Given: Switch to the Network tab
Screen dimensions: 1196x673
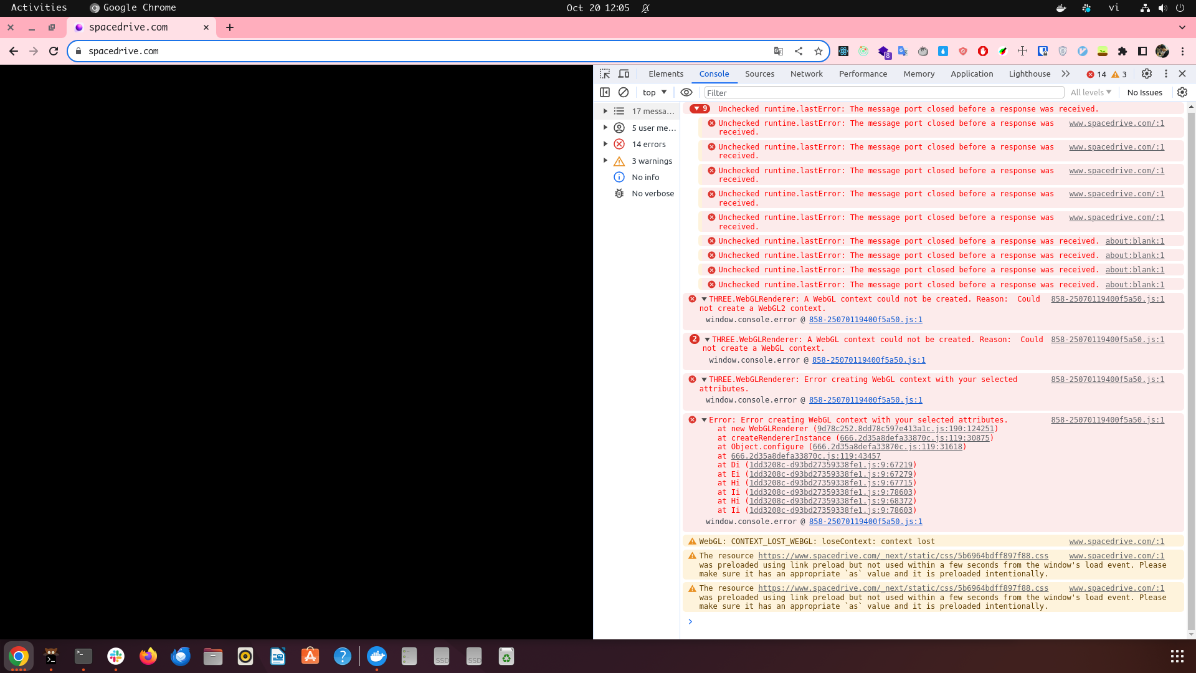Looking at the screenshot, I should pos(806,74).
